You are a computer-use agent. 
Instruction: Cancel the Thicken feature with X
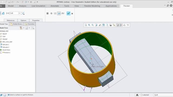tap(72, 13)
